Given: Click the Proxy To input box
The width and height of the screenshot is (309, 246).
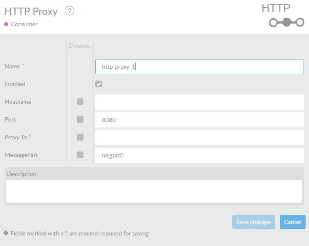Looking at the screenshot, I should click(x=199, y=138).
